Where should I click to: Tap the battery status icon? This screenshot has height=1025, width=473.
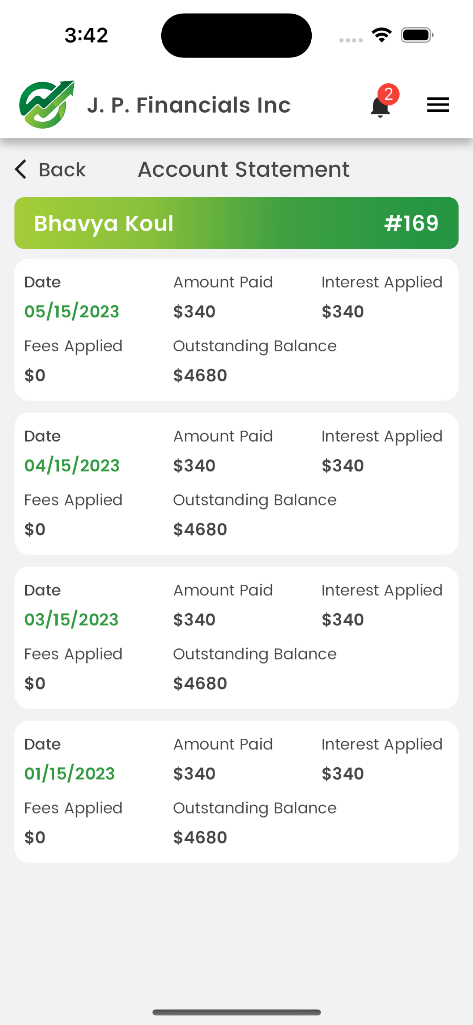417,35
